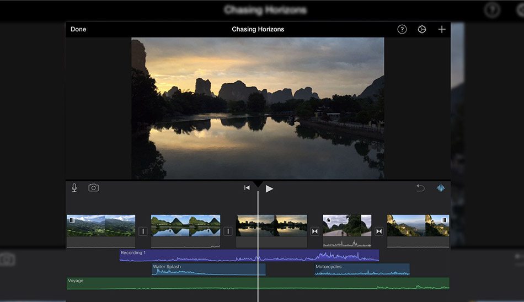
Task: Select the Voyage background music track
Action: pos(258,283)
